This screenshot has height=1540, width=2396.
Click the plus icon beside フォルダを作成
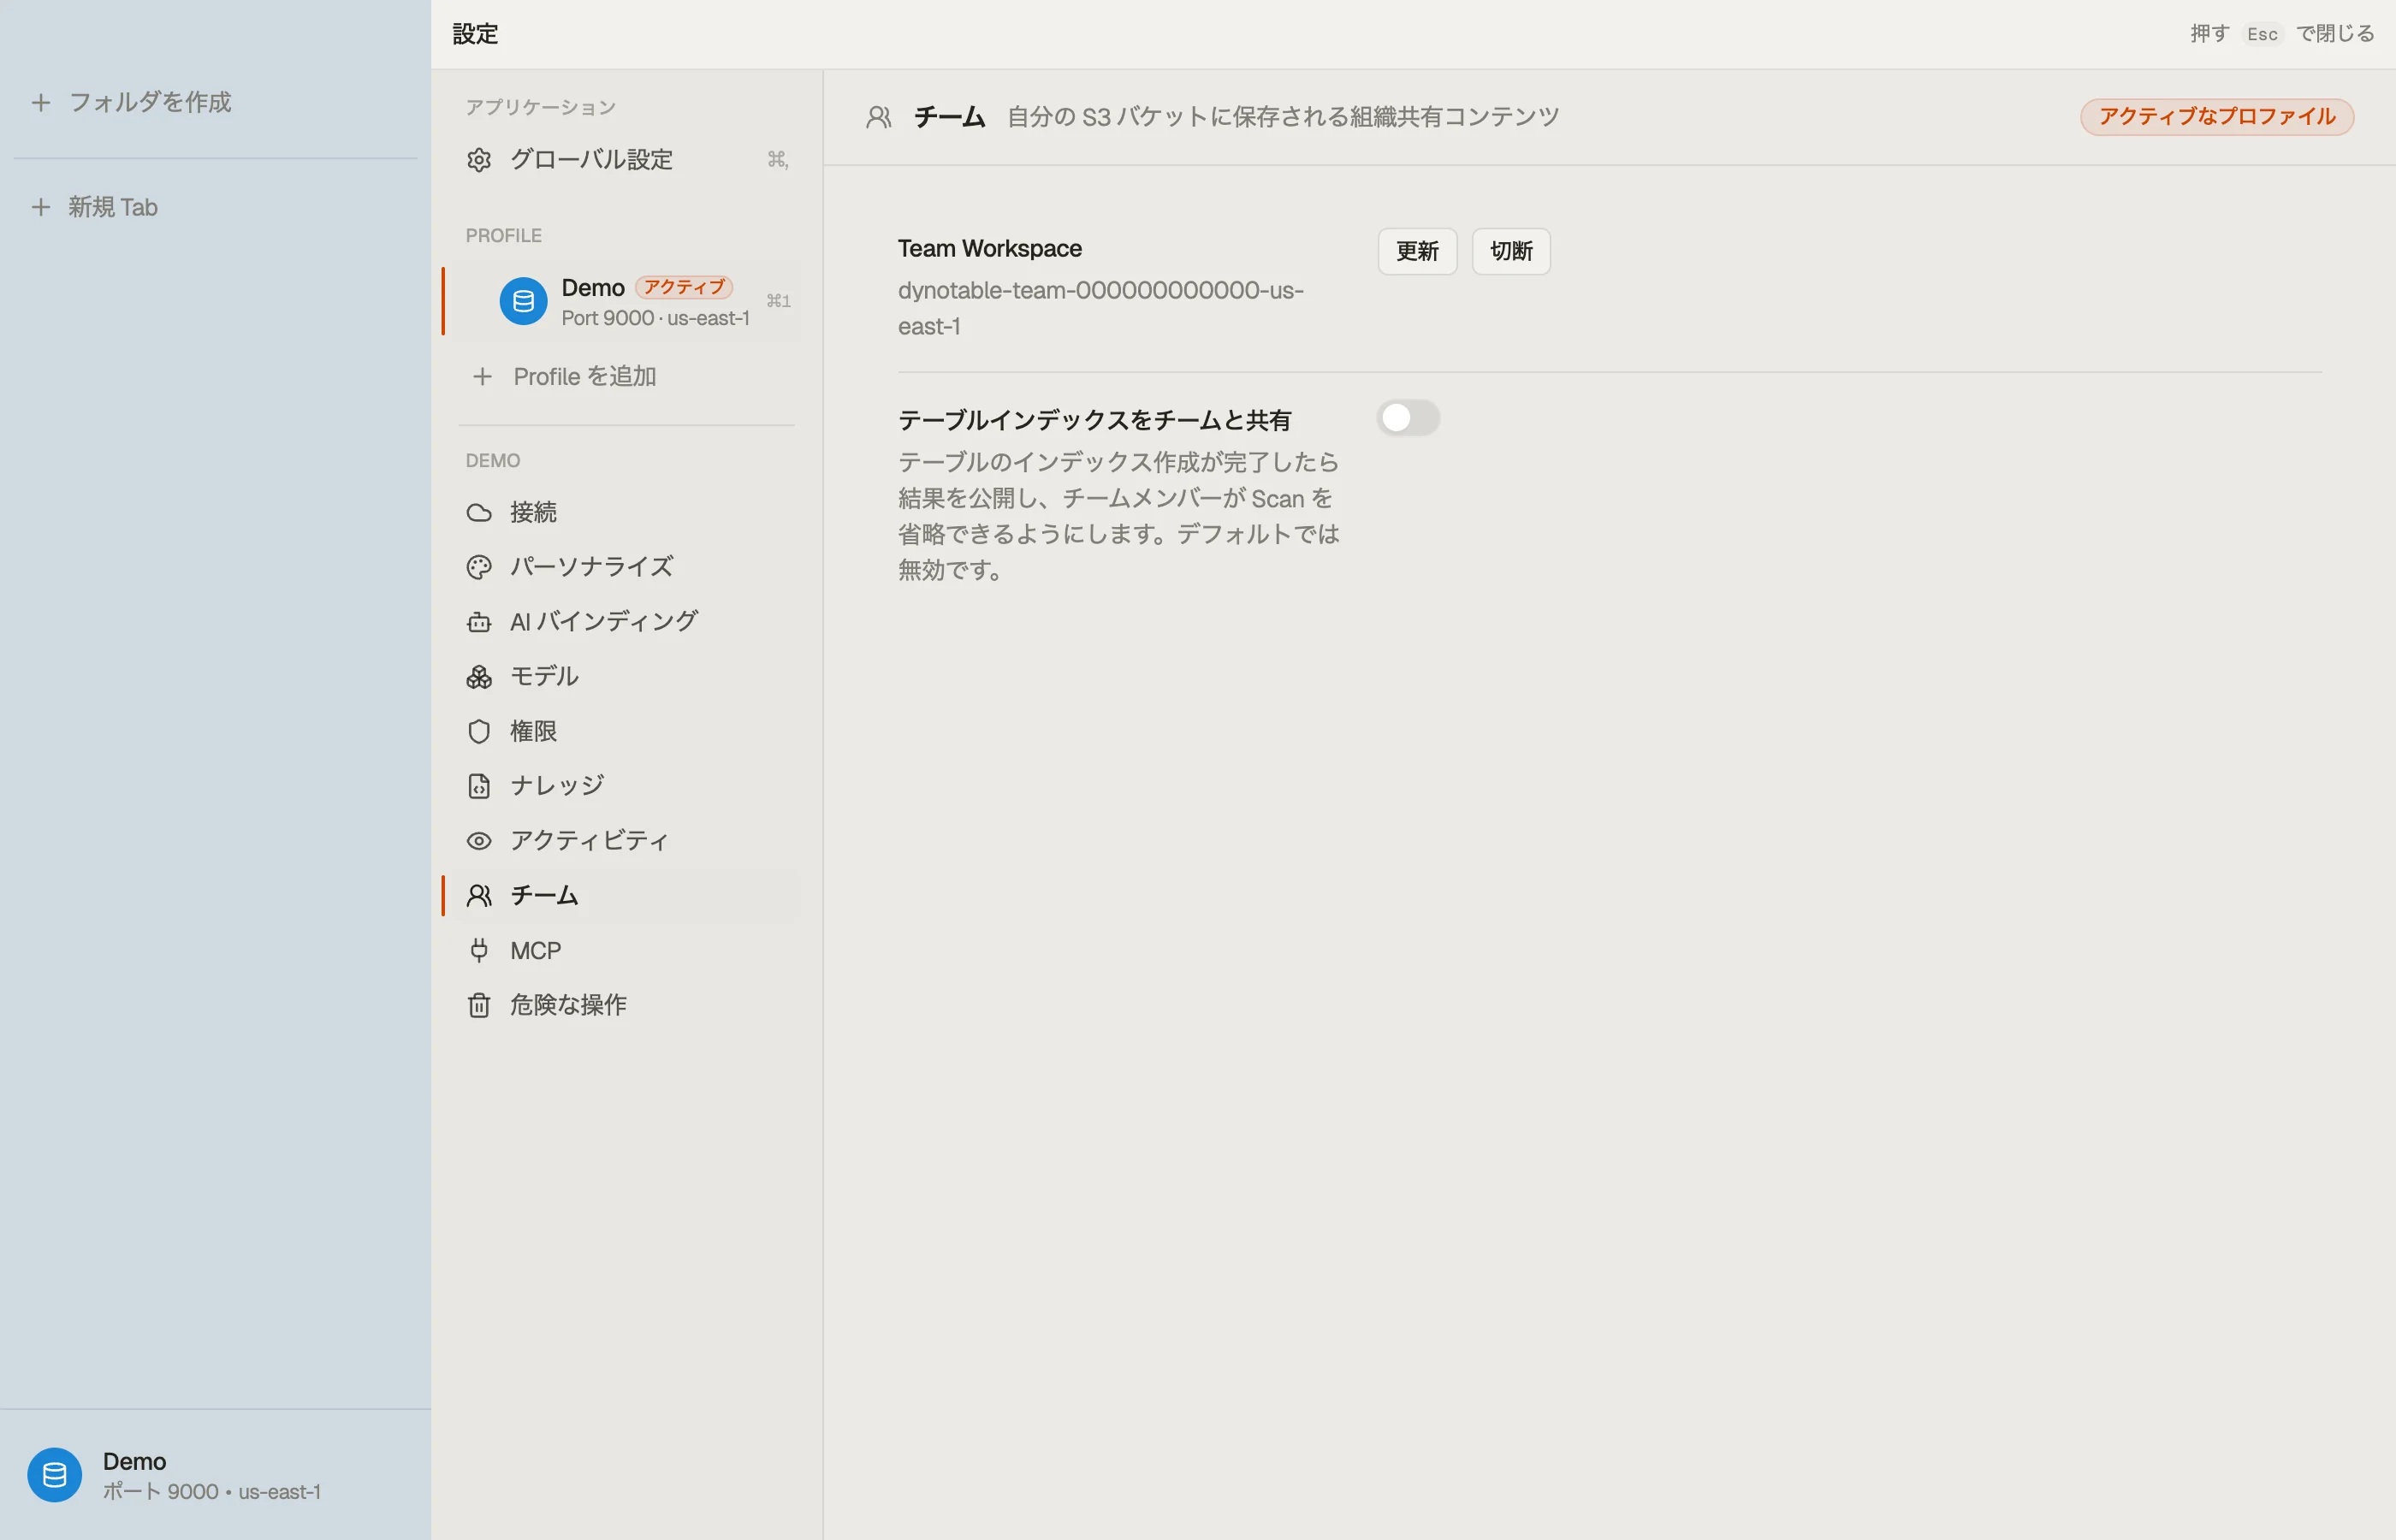click(x=41, y=102)
